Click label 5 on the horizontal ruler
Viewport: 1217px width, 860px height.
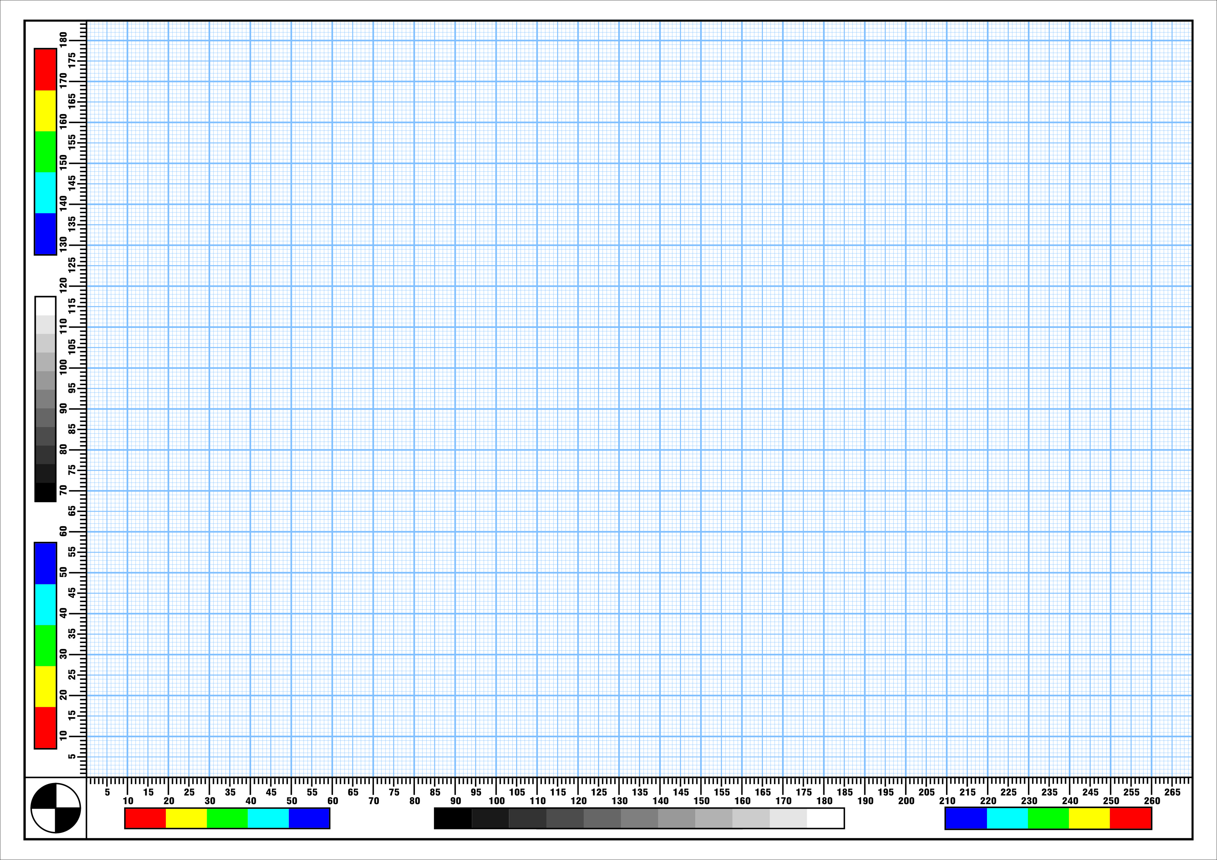(x=107, y=792)
